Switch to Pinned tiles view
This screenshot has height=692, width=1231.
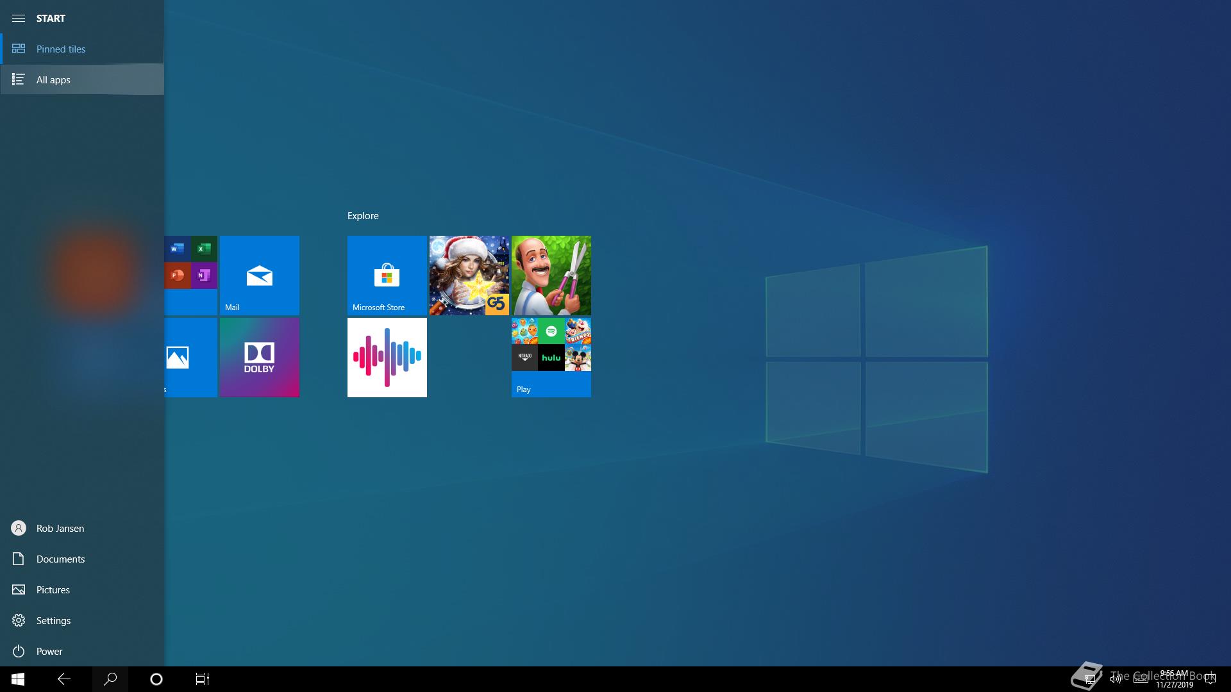pos(82,49)
